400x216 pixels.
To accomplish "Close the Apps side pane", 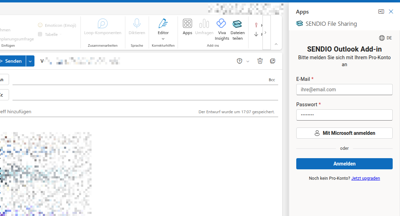I will pyautogui.click(x=391, y=11).
